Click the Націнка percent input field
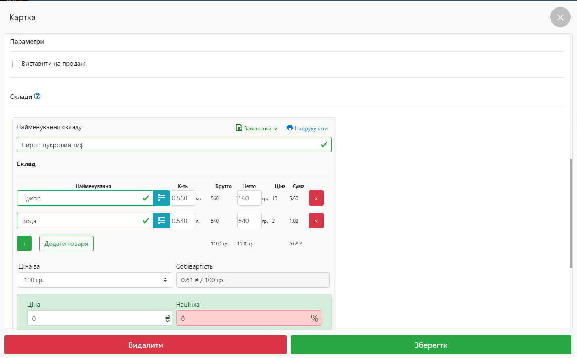Screen dimensions: 577x358 pos(243,318)
